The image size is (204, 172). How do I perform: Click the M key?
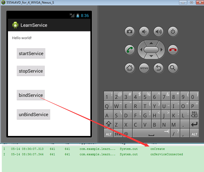(175, 124)
